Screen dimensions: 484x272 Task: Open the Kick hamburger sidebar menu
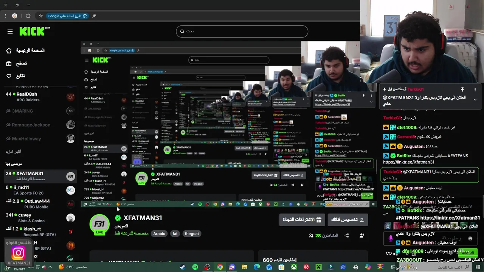pos(10,32)
